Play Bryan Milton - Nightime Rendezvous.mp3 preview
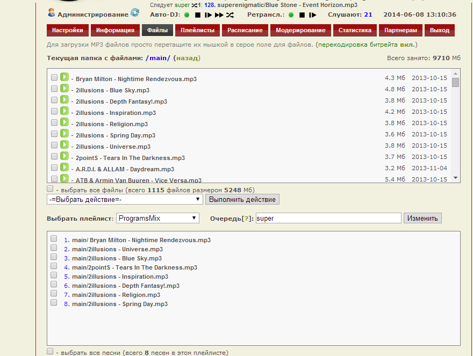 (64, 77)
